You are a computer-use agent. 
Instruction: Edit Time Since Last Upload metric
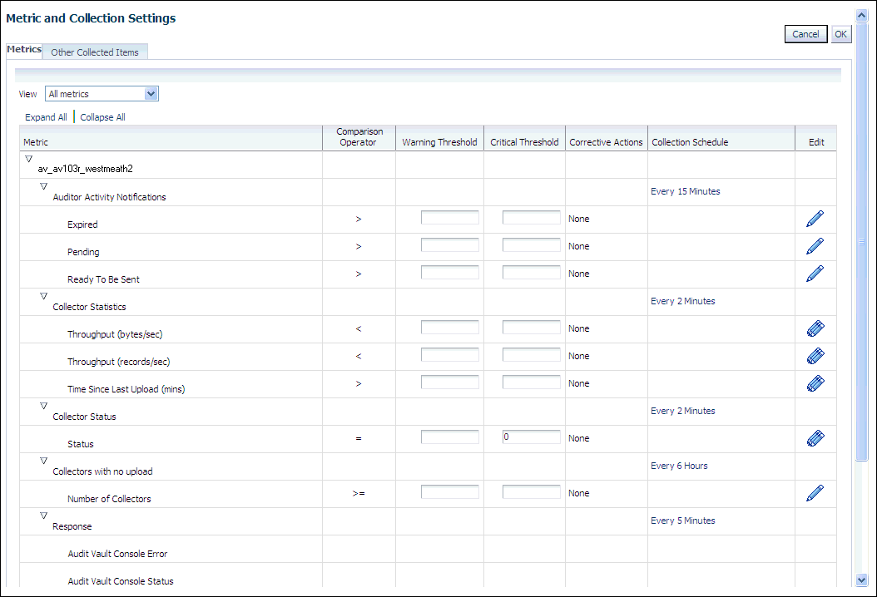(x=815, y=383)
